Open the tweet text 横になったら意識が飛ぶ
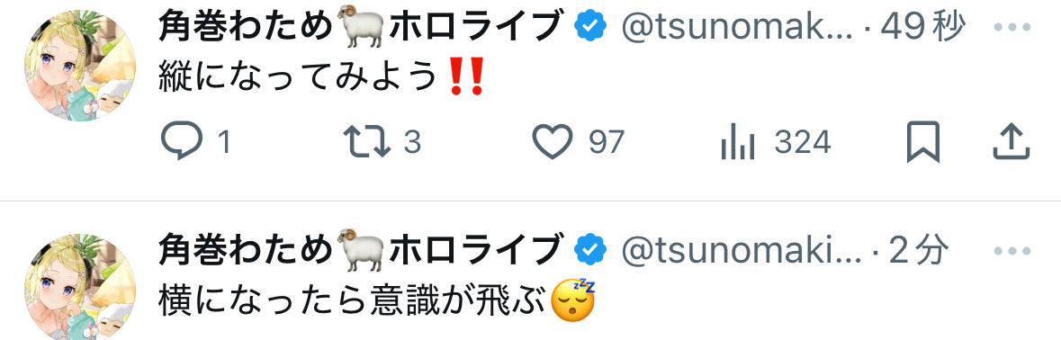The image size is (1061, 340). click(x=377, y=302)
